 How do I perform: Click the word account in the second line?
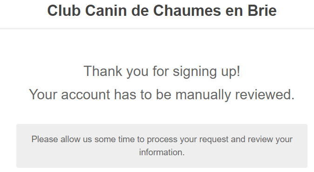click(x=86, y=95)
